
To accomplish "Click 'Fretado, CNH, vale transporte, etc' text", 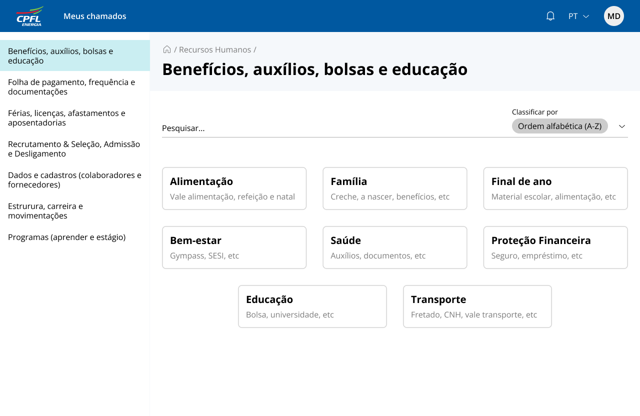I will (x=474, y=314).
